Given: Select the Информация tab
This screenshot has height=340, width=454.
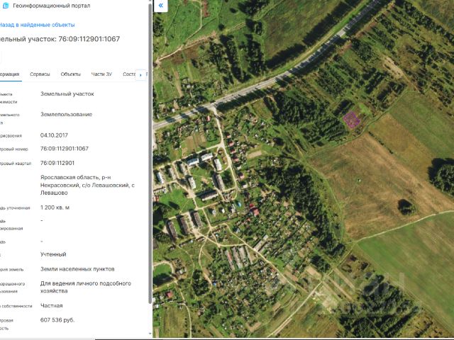Looking at the screenshot, I should click(10, 74).
